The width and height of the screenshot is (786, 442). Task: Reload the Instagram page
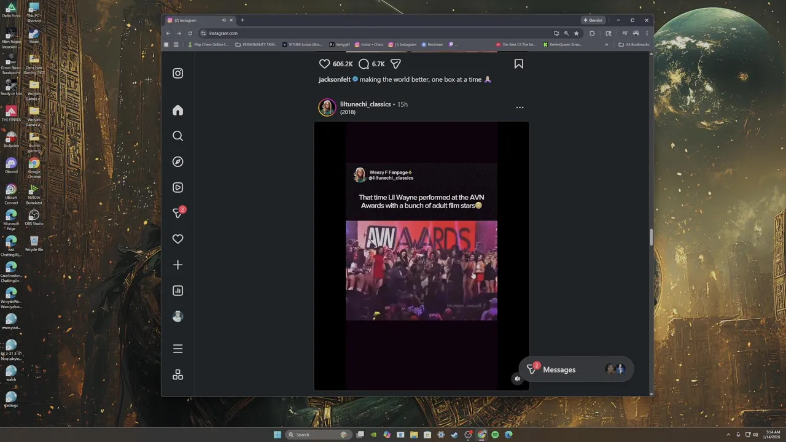click(x=190, y=33)
